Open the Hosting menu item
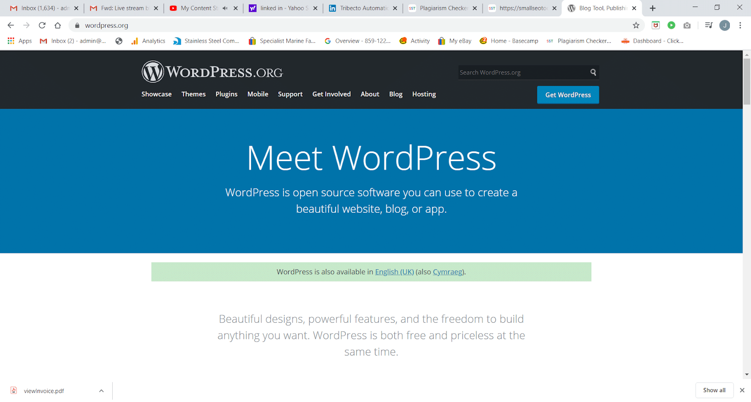The height and width of the screenshot is (402, 751). (x=424, y=94)
